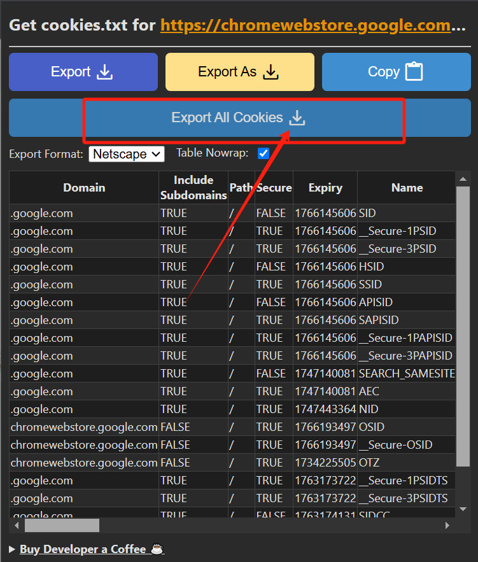This screenshot has width=478, height=562.
Task: Click the Expiry column header
Action: tap(325, 188)
